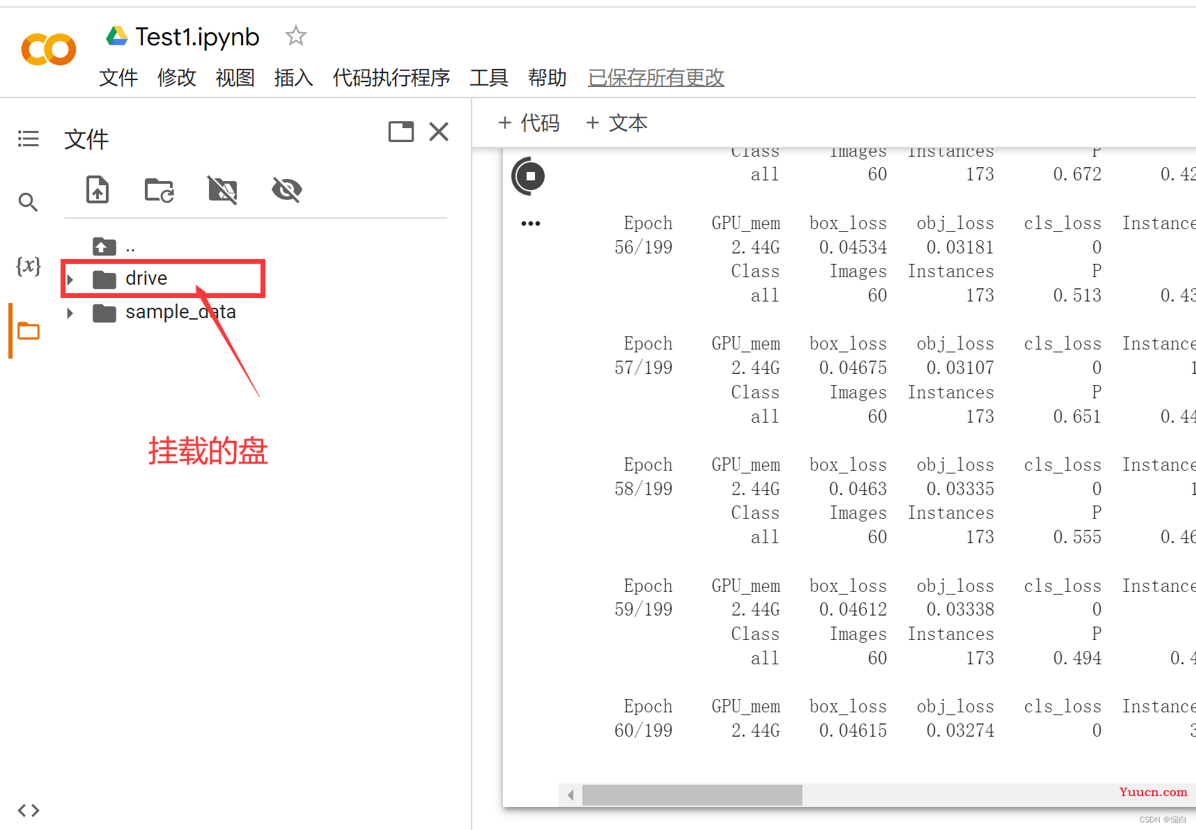
Task: Click the upload file icon
Action: pos(98,189)
